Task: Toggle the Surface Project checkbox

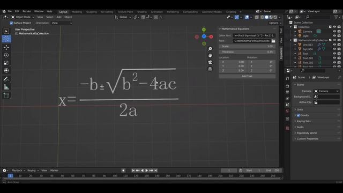Action: [11, 23]
